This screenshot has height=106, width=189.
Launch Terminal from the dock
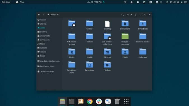[72, 102]
